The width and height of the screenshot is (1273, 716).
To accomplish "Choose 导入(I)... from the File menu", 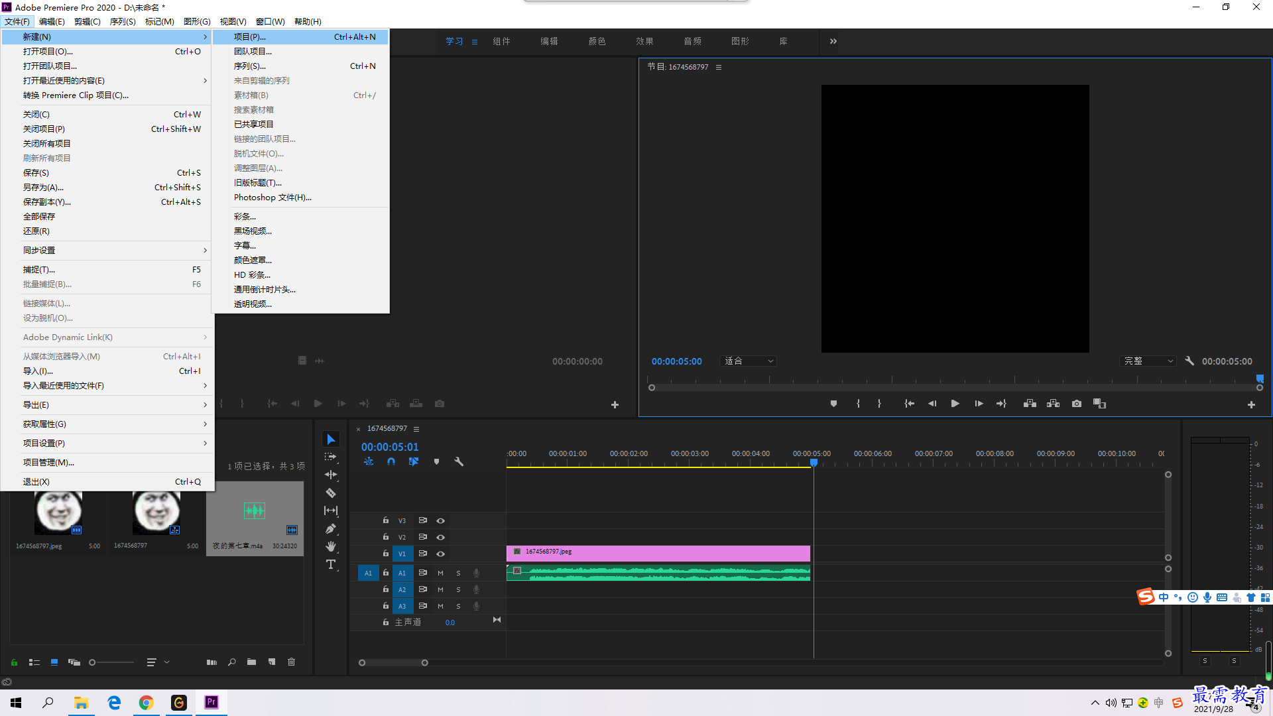I will click(x=106, y=371).
